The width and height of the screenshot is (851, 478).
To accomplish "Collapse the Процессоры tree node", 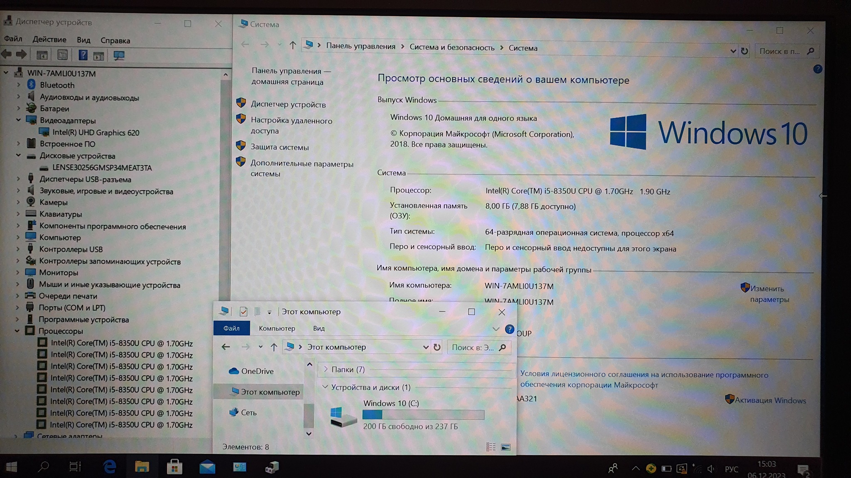I will [17, 331].
